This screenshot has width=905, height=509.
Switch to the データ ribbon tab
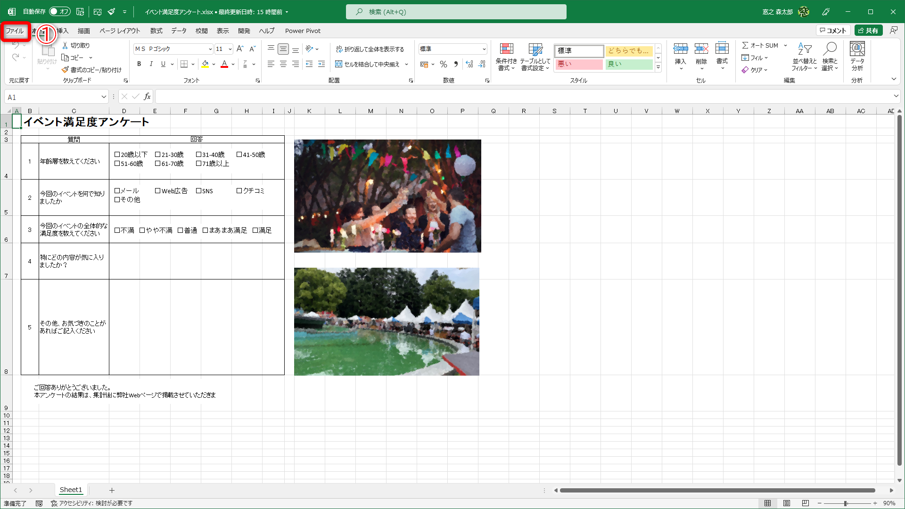coord(179,31)
